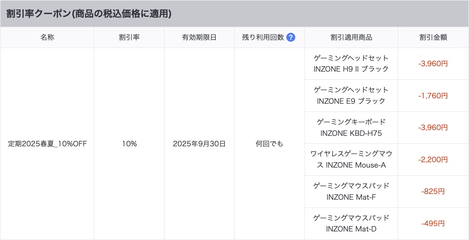Open the INZONE Mat-F mouse pad product

[351, 191]
